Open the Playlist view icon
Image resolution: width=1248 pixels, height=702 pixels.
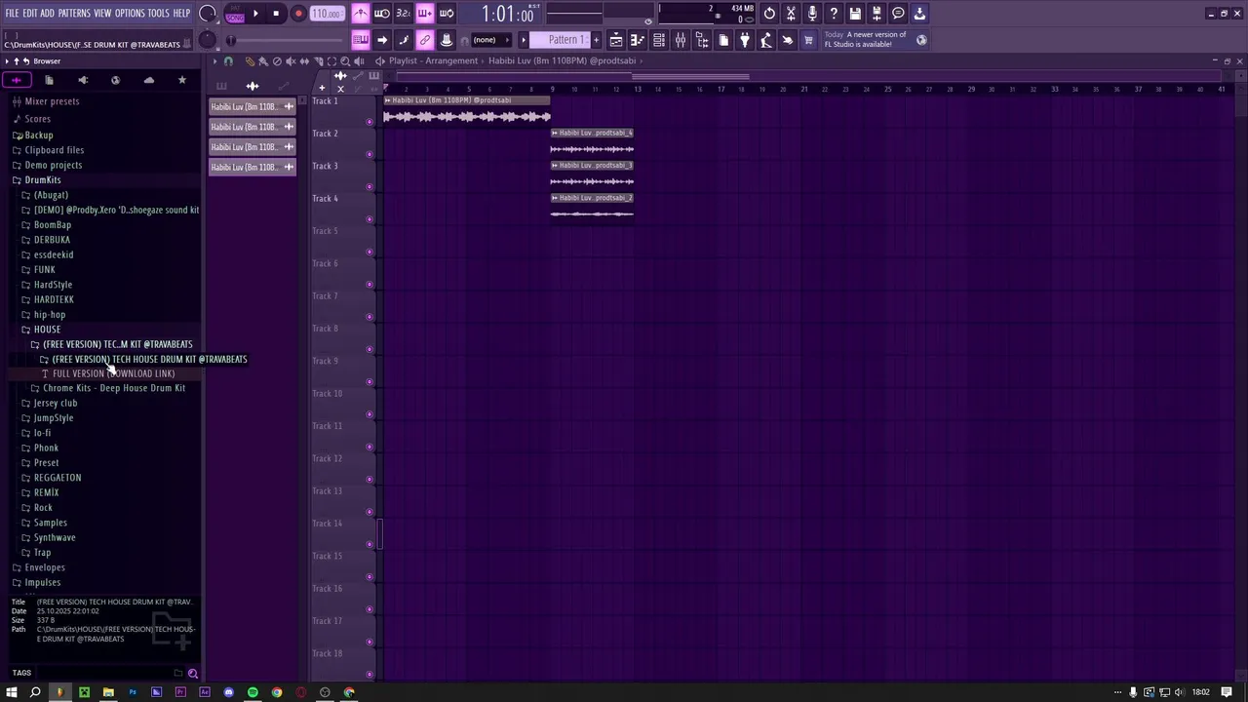click(616, 40)
